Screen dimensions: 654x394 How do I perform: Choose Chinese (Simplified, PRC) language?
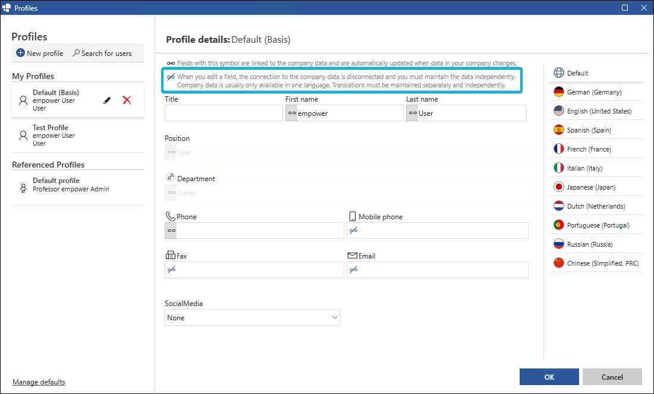pyautogui.click(x=596, y=263)
